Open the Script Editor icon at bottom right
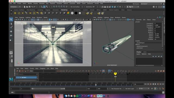174x98 pixels. 163,93
